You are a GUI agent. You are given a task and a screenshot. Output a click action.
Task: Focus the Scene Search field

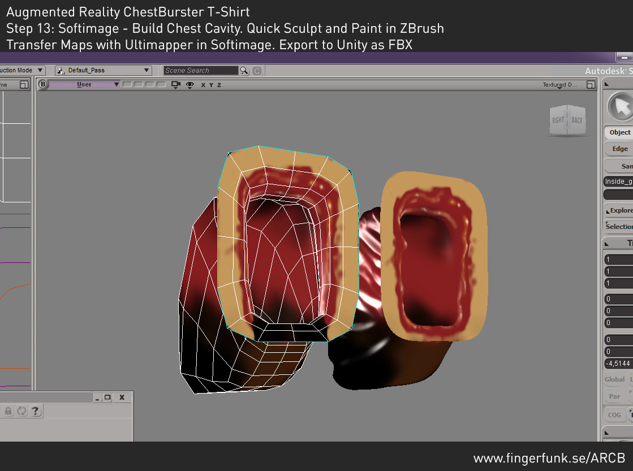201,71
